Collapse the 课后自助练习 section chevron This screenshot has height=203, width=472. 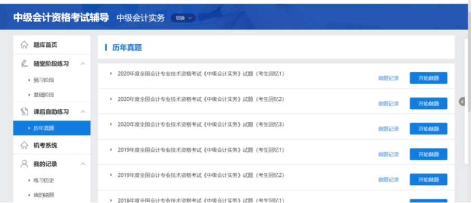(83, 111)
